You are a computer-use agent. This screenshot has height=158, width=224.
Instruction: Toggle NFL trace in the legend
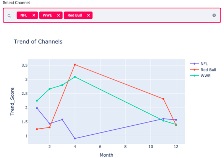click(x=204, y=63)
